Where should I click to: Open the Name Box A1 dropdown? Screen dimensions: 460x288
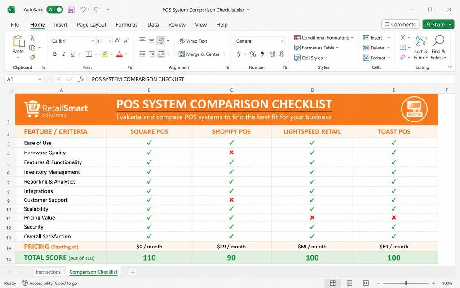pos(40,79)
